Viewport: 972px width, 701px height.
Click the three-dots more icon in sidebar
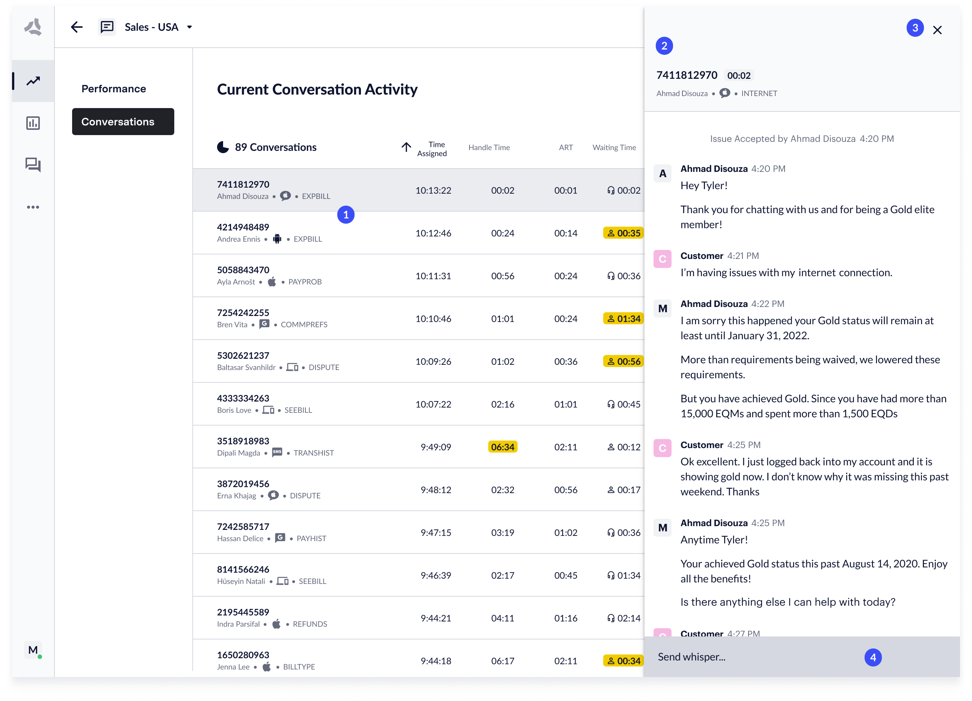coord(33,207)
